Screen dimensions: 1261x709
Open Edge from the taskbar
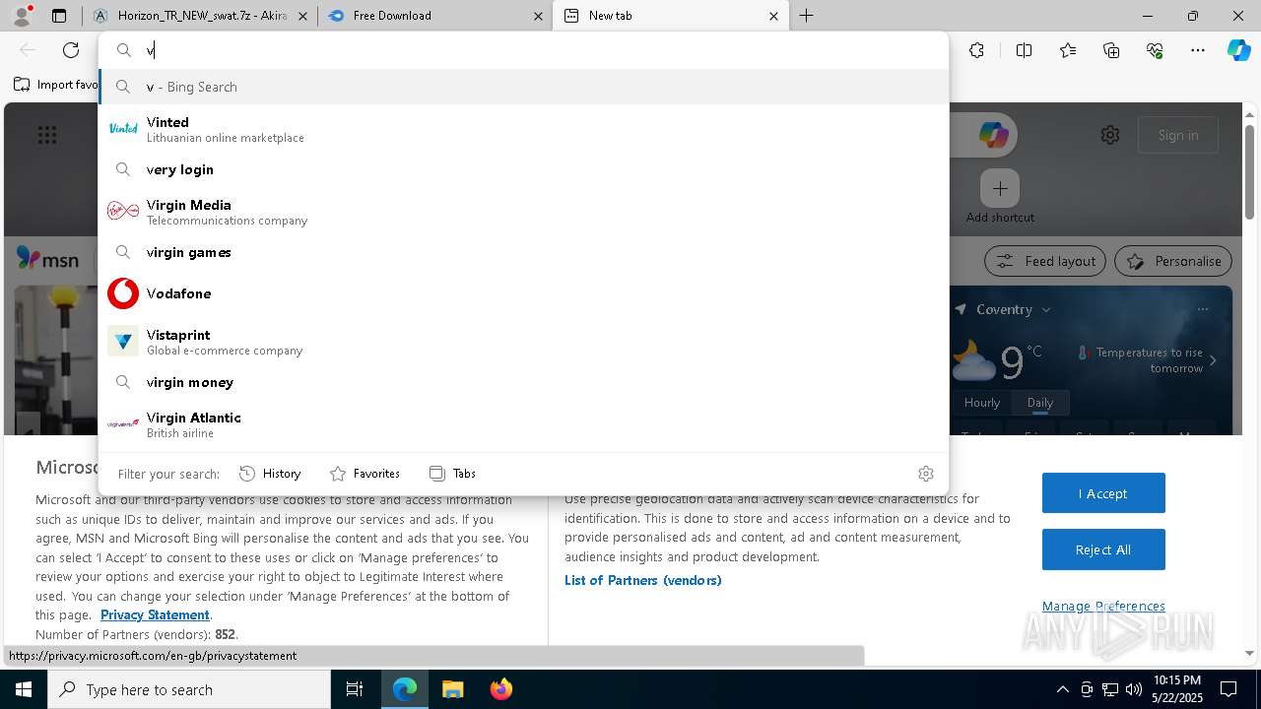click(405, 689)
